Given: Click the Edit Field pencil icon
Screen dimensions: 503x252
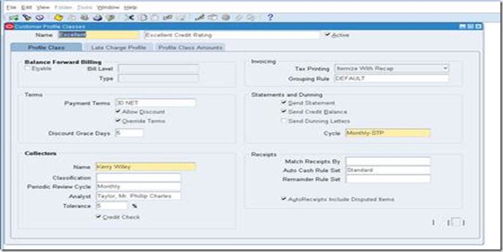Looking at the screenshot, I should point(200,18).
